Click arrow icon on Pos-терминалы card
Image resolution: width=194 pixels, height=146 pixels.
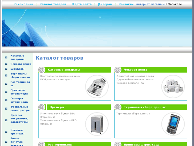41,144
